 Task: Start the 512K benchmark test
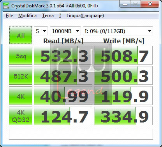click(21, 75)
